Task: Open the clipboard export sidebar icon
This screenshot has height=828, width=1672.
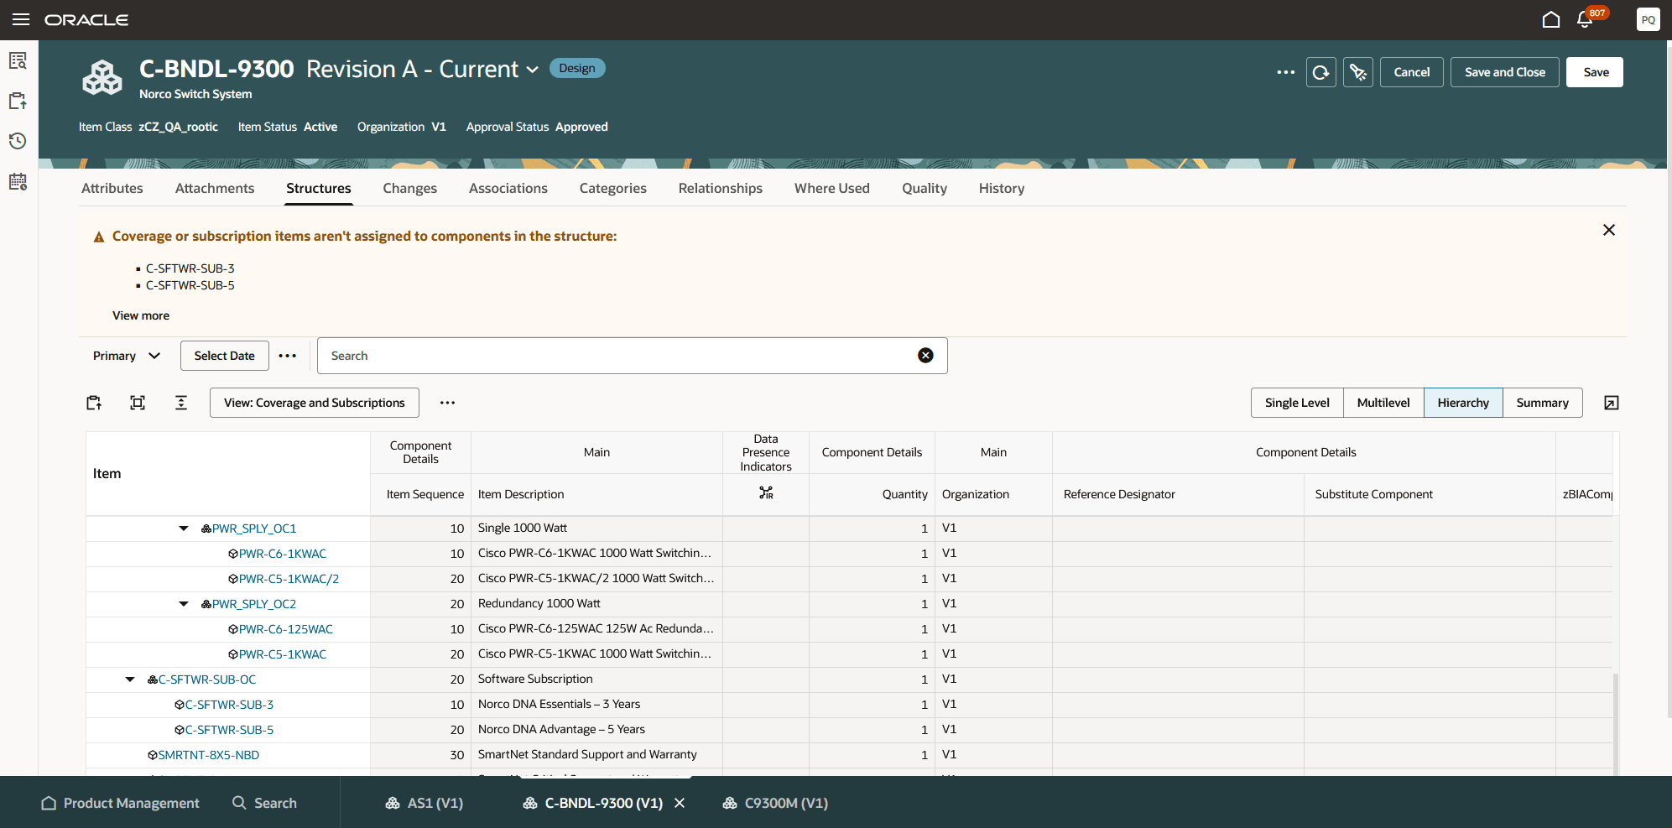Action: pyautogui.click(x=18, y=101)
